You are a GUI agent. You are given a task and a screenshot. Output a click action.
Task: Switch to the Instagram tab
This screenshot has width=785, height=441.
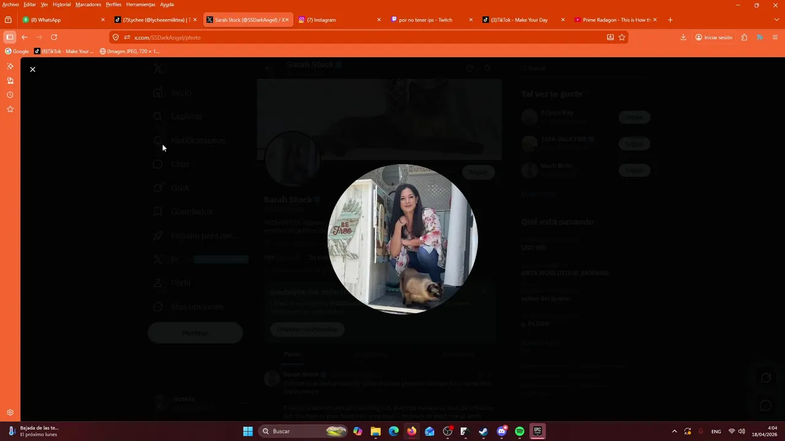click(x=340, y=20)
